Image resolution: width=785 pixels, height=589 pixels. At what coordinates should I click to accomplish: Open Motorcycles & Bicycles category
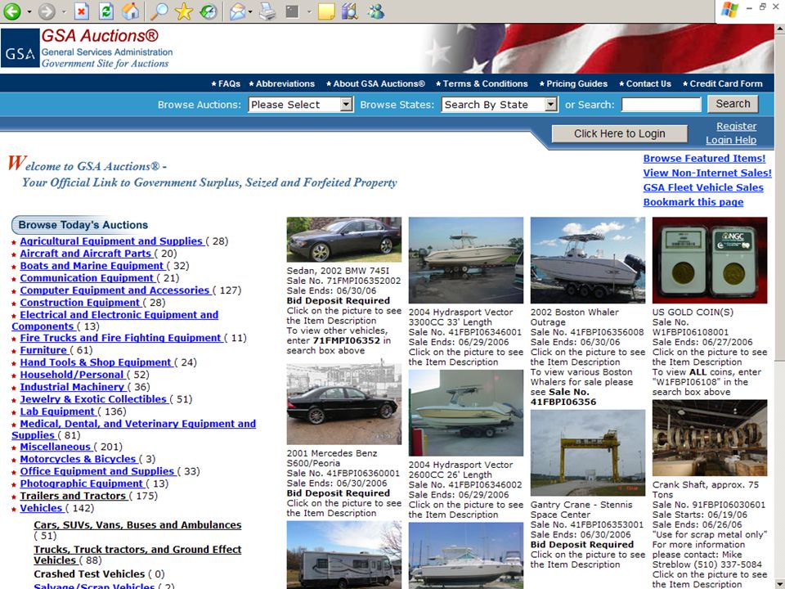[x=78, y=459]
